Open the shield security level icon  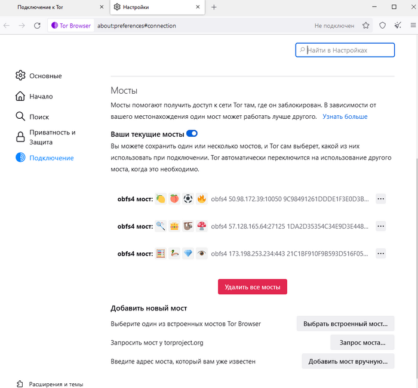pyautogui.click(x=383, y=26)
